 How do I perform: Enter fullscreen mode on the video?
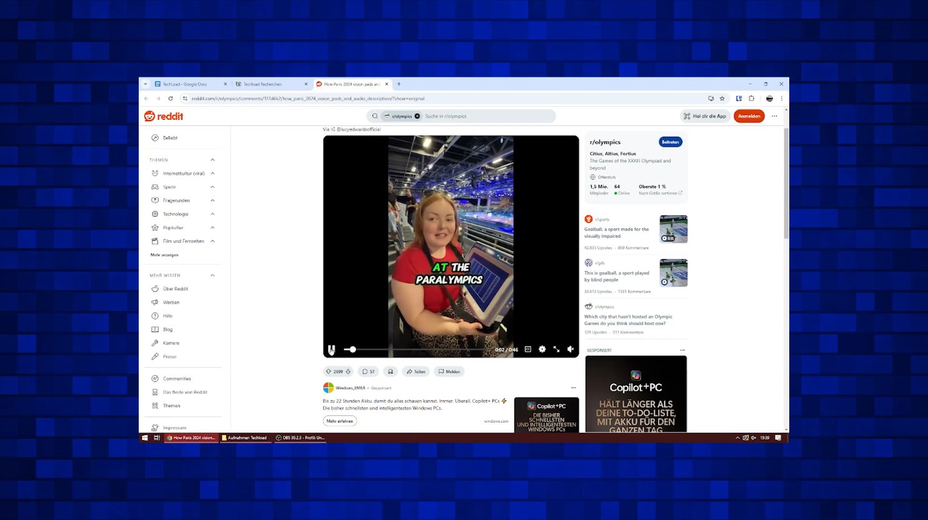pyautogui.click(x=556, y=350)
